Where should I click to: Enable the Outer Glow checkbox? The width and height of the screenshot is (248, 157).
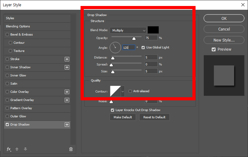tap(7, 116)
